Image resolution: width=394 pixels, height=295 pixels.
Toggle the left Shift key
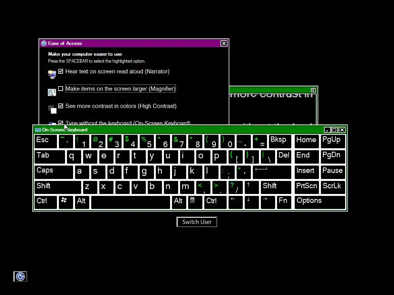point(58,187)
